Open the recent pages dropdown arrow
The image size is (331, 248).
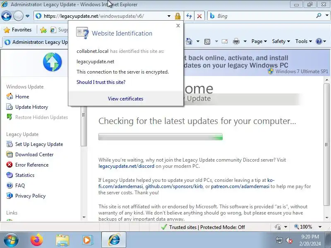tap(27, 16)
